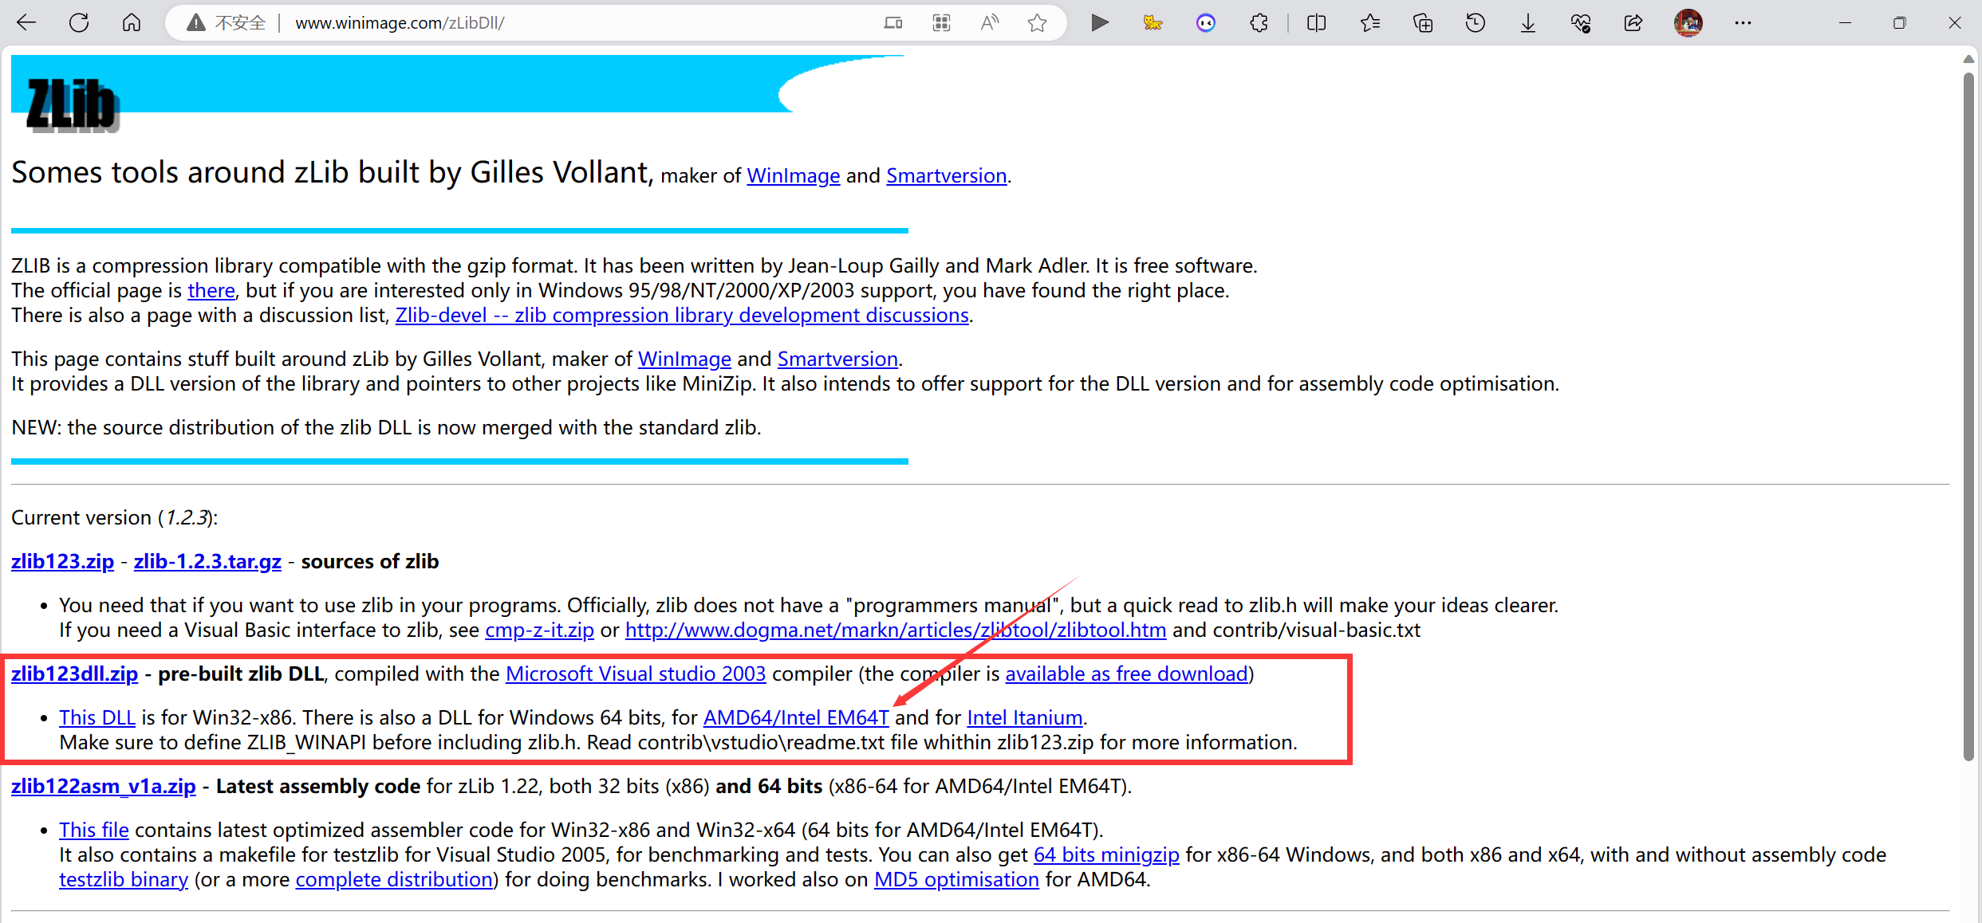Click the 'NEW: the source distribution' sentence
This screenshot has width=1982, height=923.
[386, 427]
